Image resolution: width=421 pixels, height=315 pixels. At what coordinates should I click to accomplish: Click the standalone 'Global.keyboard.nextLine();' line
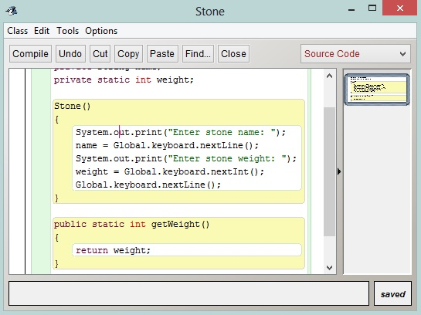[x=148, y=185]
